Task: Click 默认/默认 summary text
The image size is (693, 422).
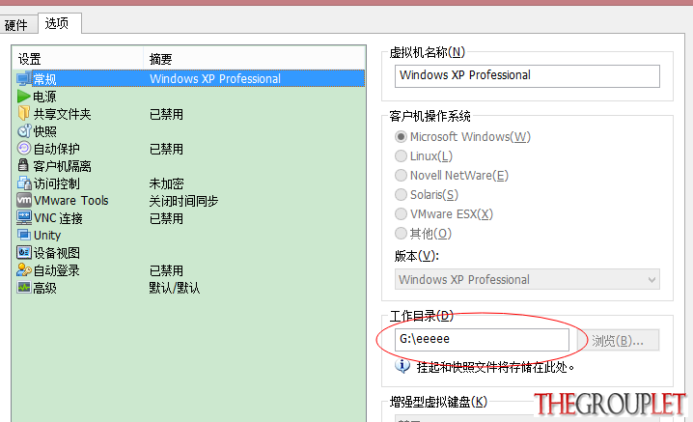Action: [x=174, y=288]
